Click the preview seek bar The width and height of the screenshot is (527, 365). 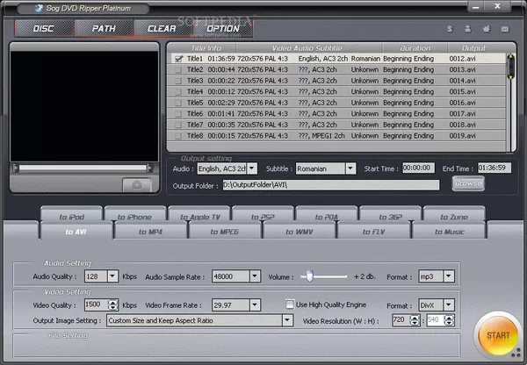[83, 168]
